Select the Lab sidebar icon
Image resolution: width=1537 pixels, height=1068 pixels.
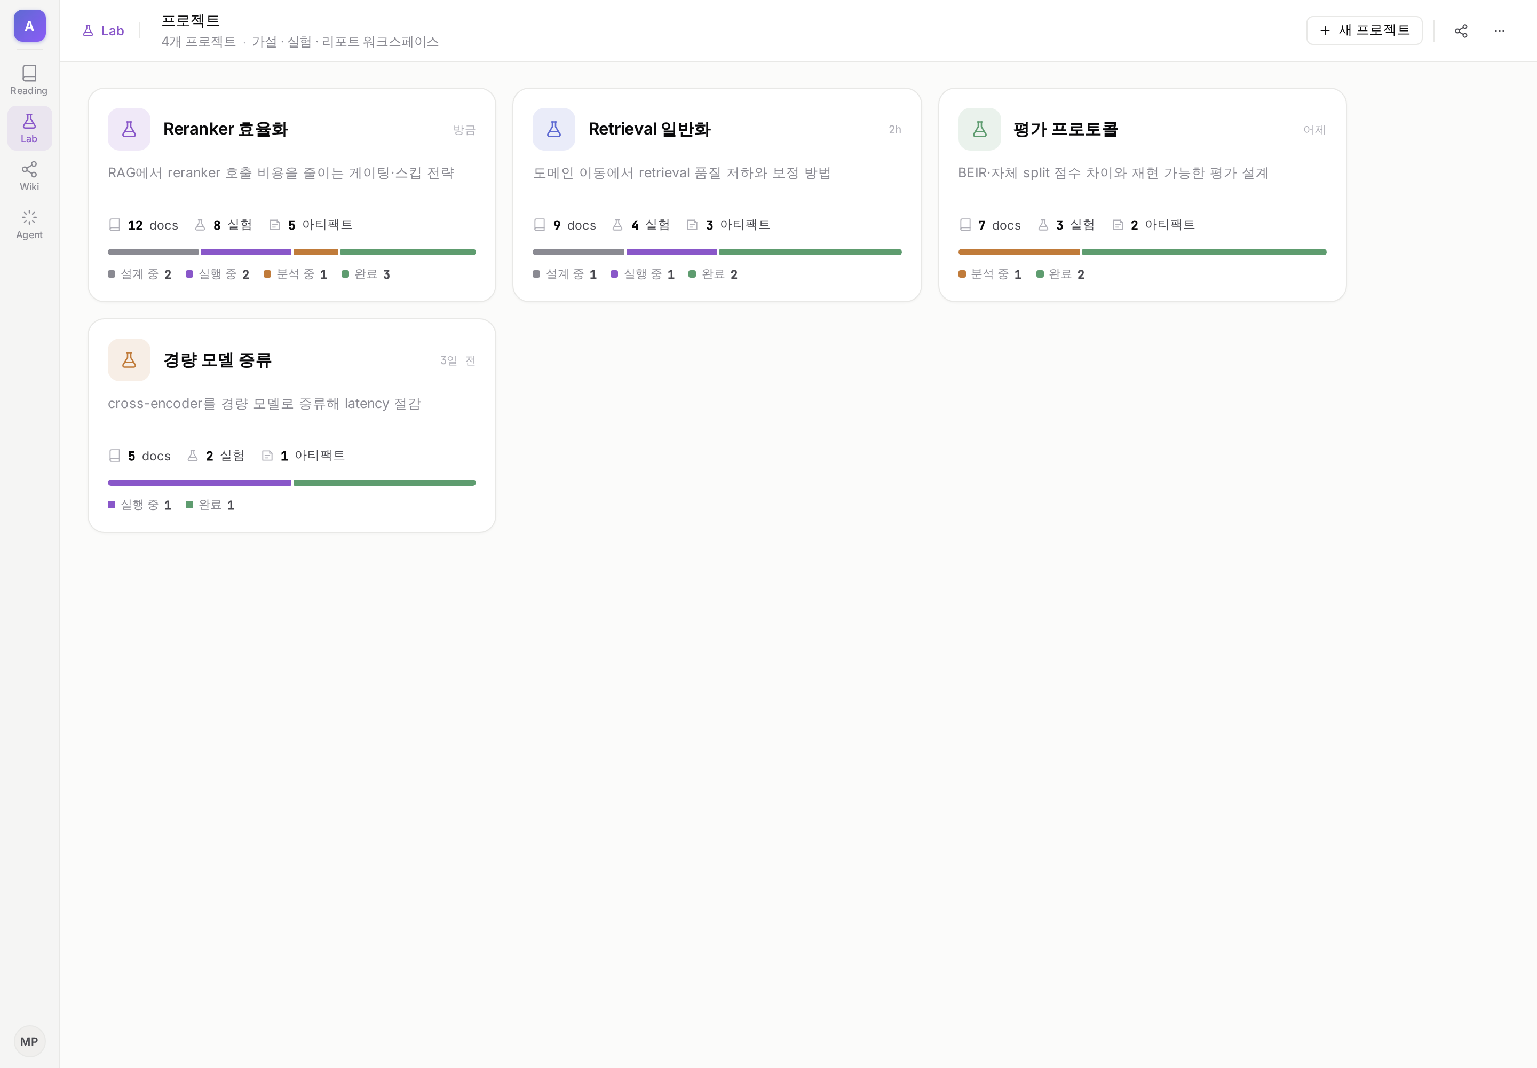coord(29,128)
